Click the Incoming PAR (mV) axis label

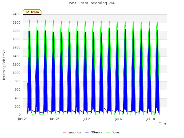tap(4, 65)
